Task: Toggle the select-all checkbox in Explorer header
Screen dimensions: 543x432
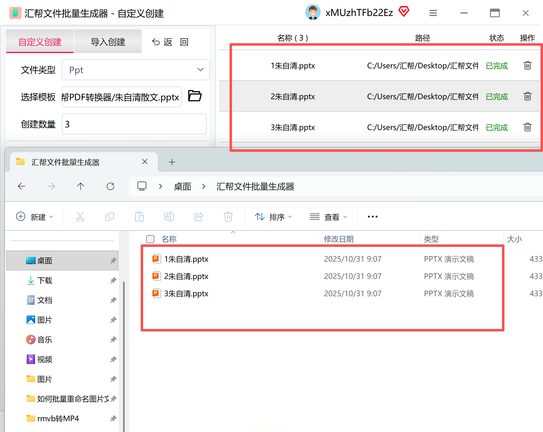Action: pos(150,239)
